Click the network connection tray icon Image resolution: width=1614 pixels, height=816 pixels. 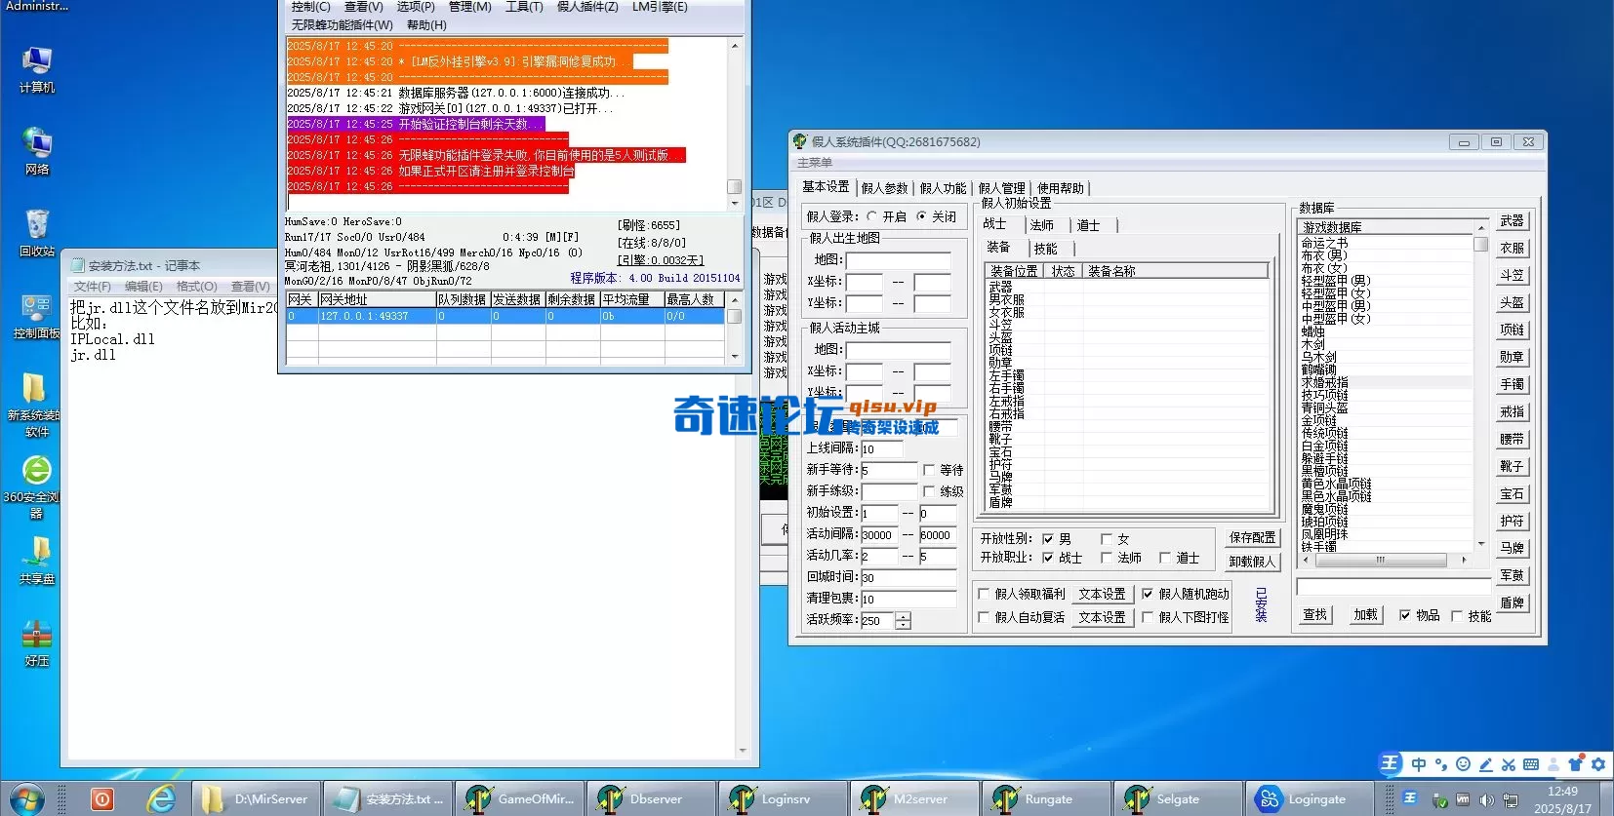1511,799
